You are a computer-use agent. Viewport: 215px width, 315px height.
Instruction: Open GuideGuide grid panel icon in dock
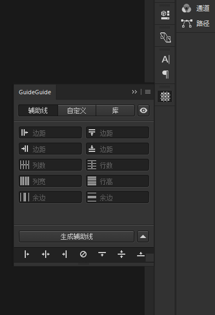165,96
